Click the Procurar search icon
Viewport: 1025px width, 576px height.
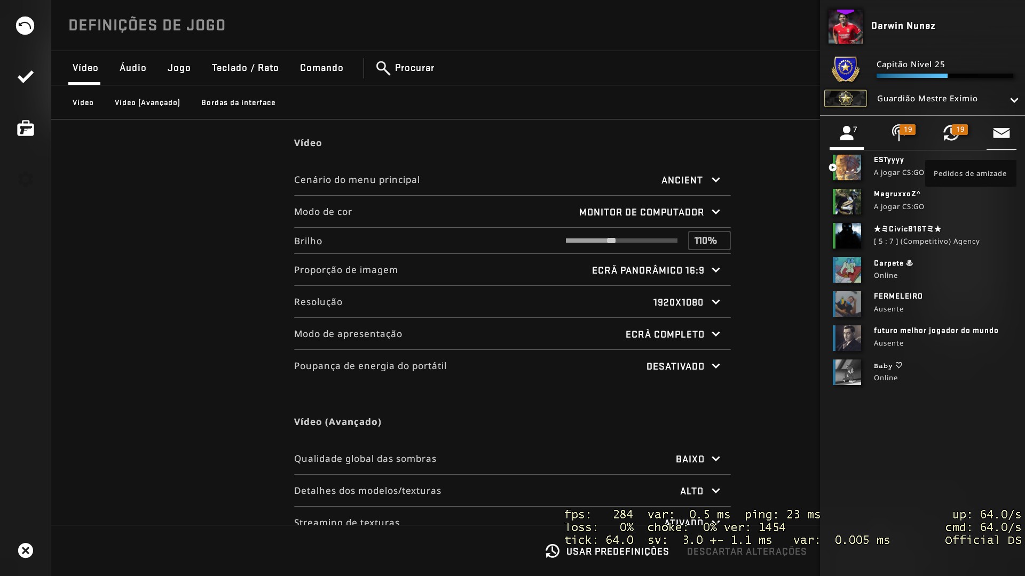click(383, 68)
